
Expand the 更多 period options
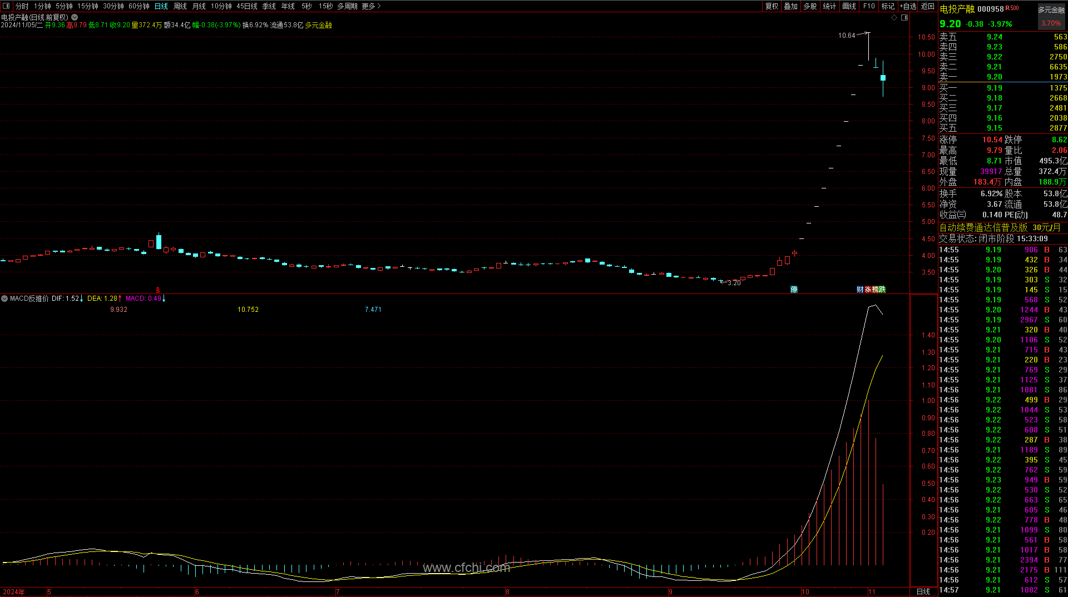pos(371,6)
